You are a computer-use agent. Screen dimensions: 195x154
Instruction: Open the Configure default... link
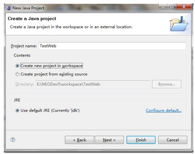pos(164,110)
